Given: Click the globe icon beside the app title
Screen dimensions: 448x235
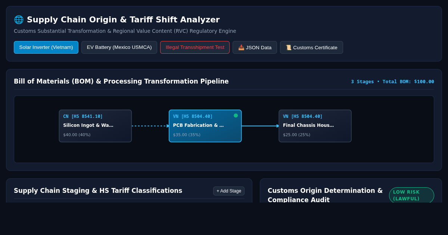Looking at the screenshot, I should tap(19, 20).
